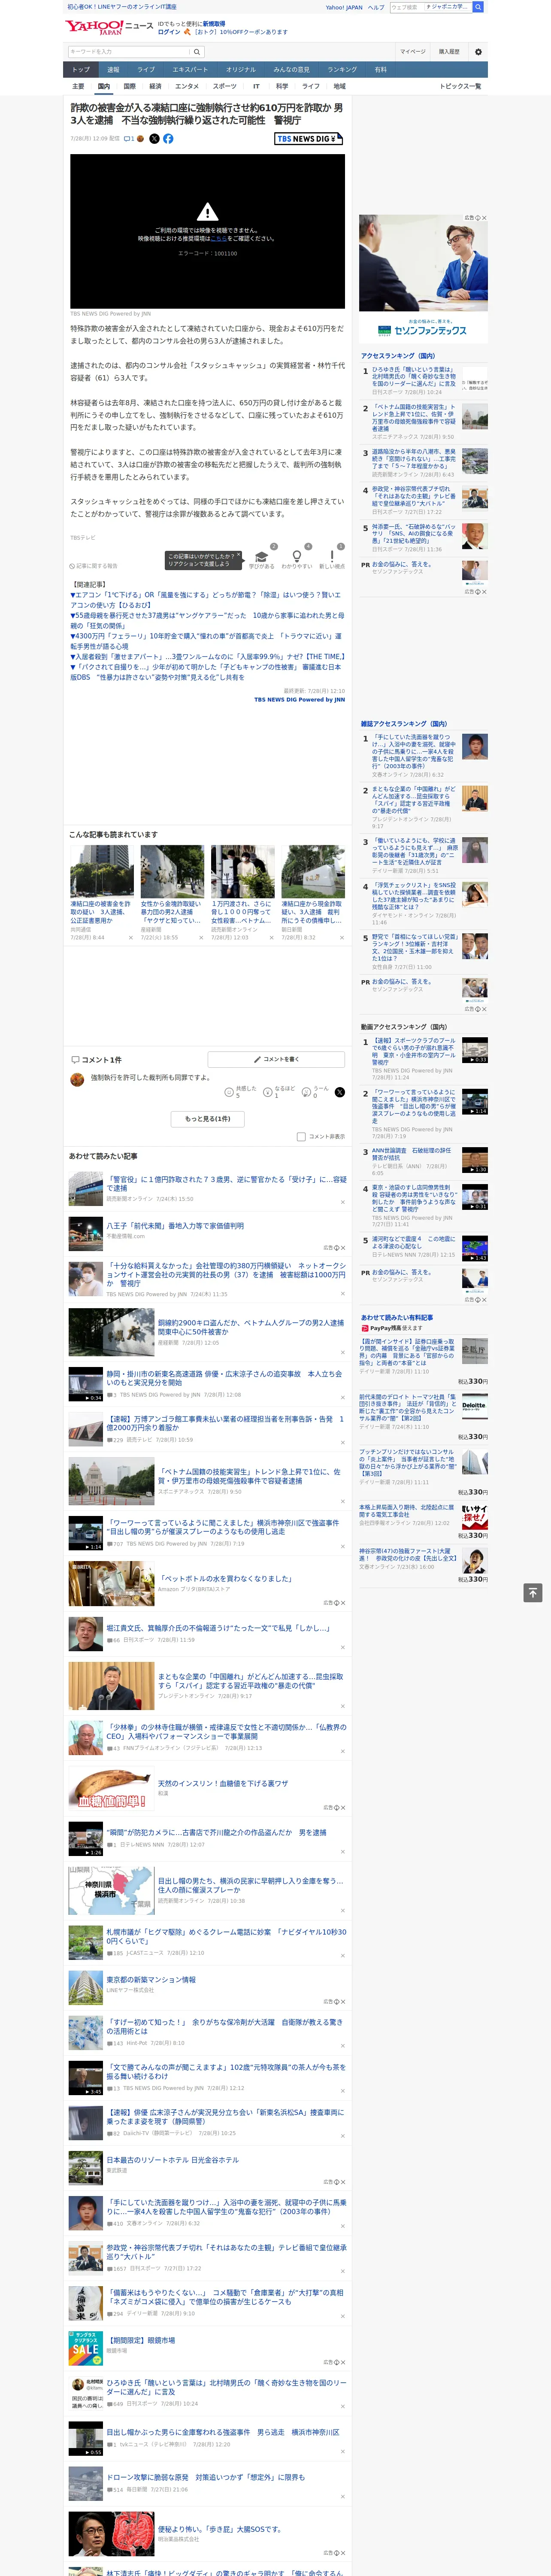Open rank 1 item in 雑誌アクセスランキング

click(x=424, y=755)
